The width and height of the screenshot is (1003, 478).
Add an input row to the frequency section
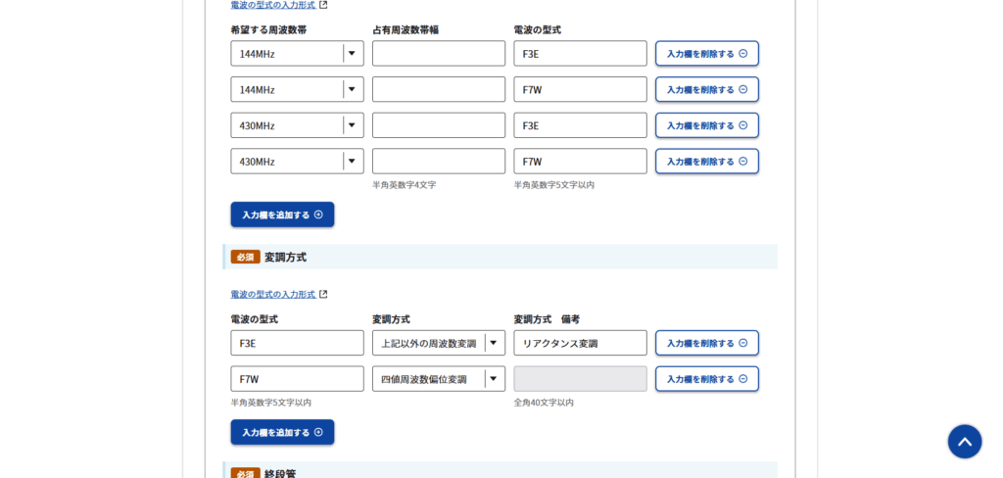(282, 215)
